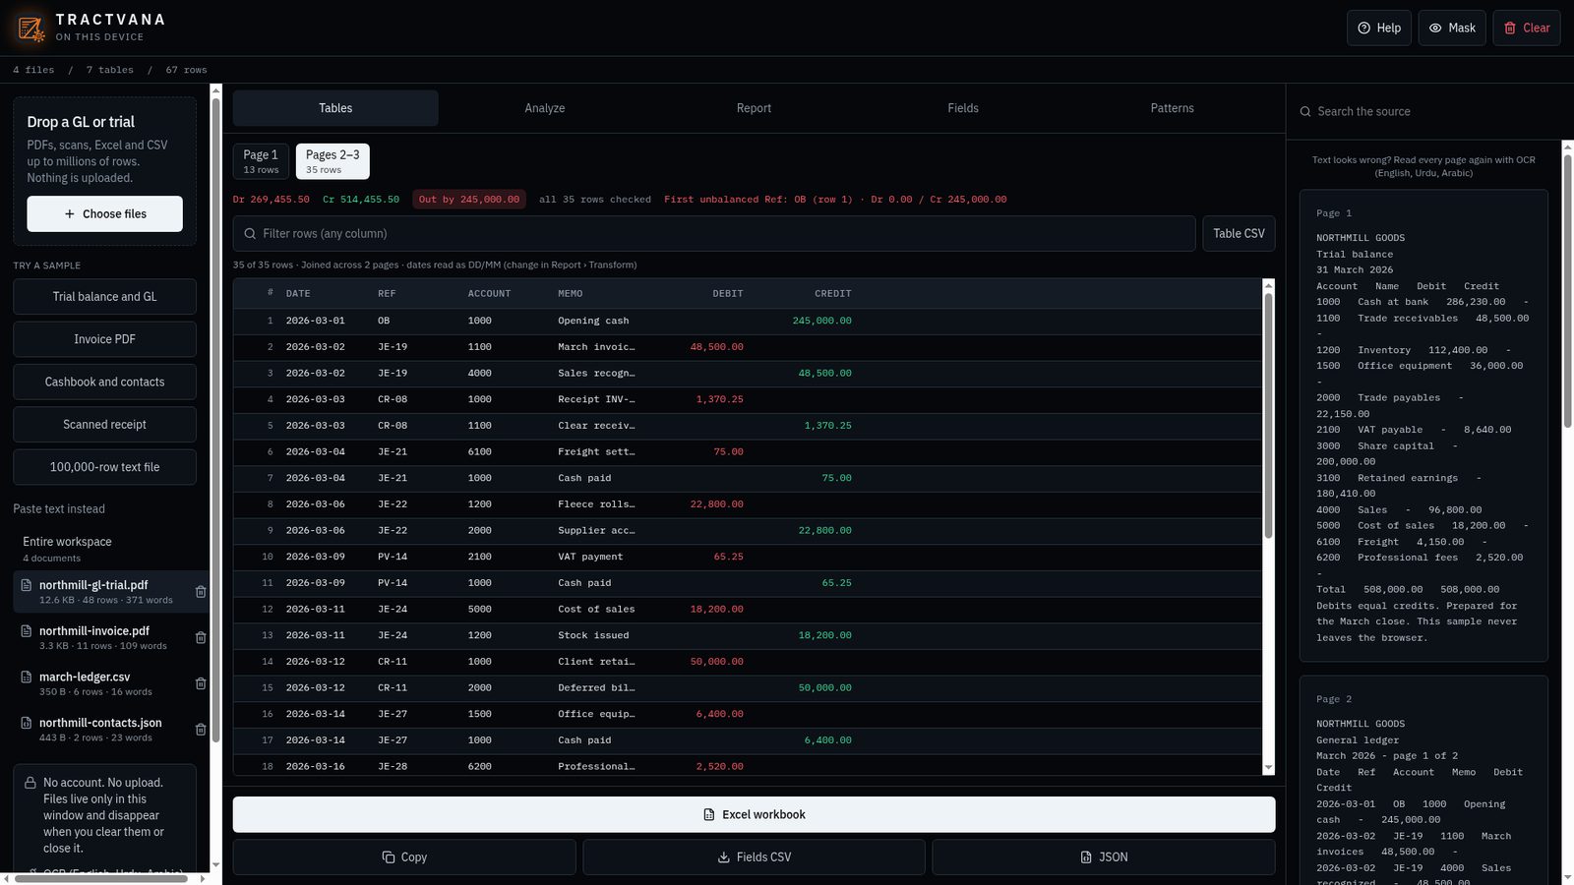Click the DEBIT column header
1574x885 pixels.
click(728, 294)
